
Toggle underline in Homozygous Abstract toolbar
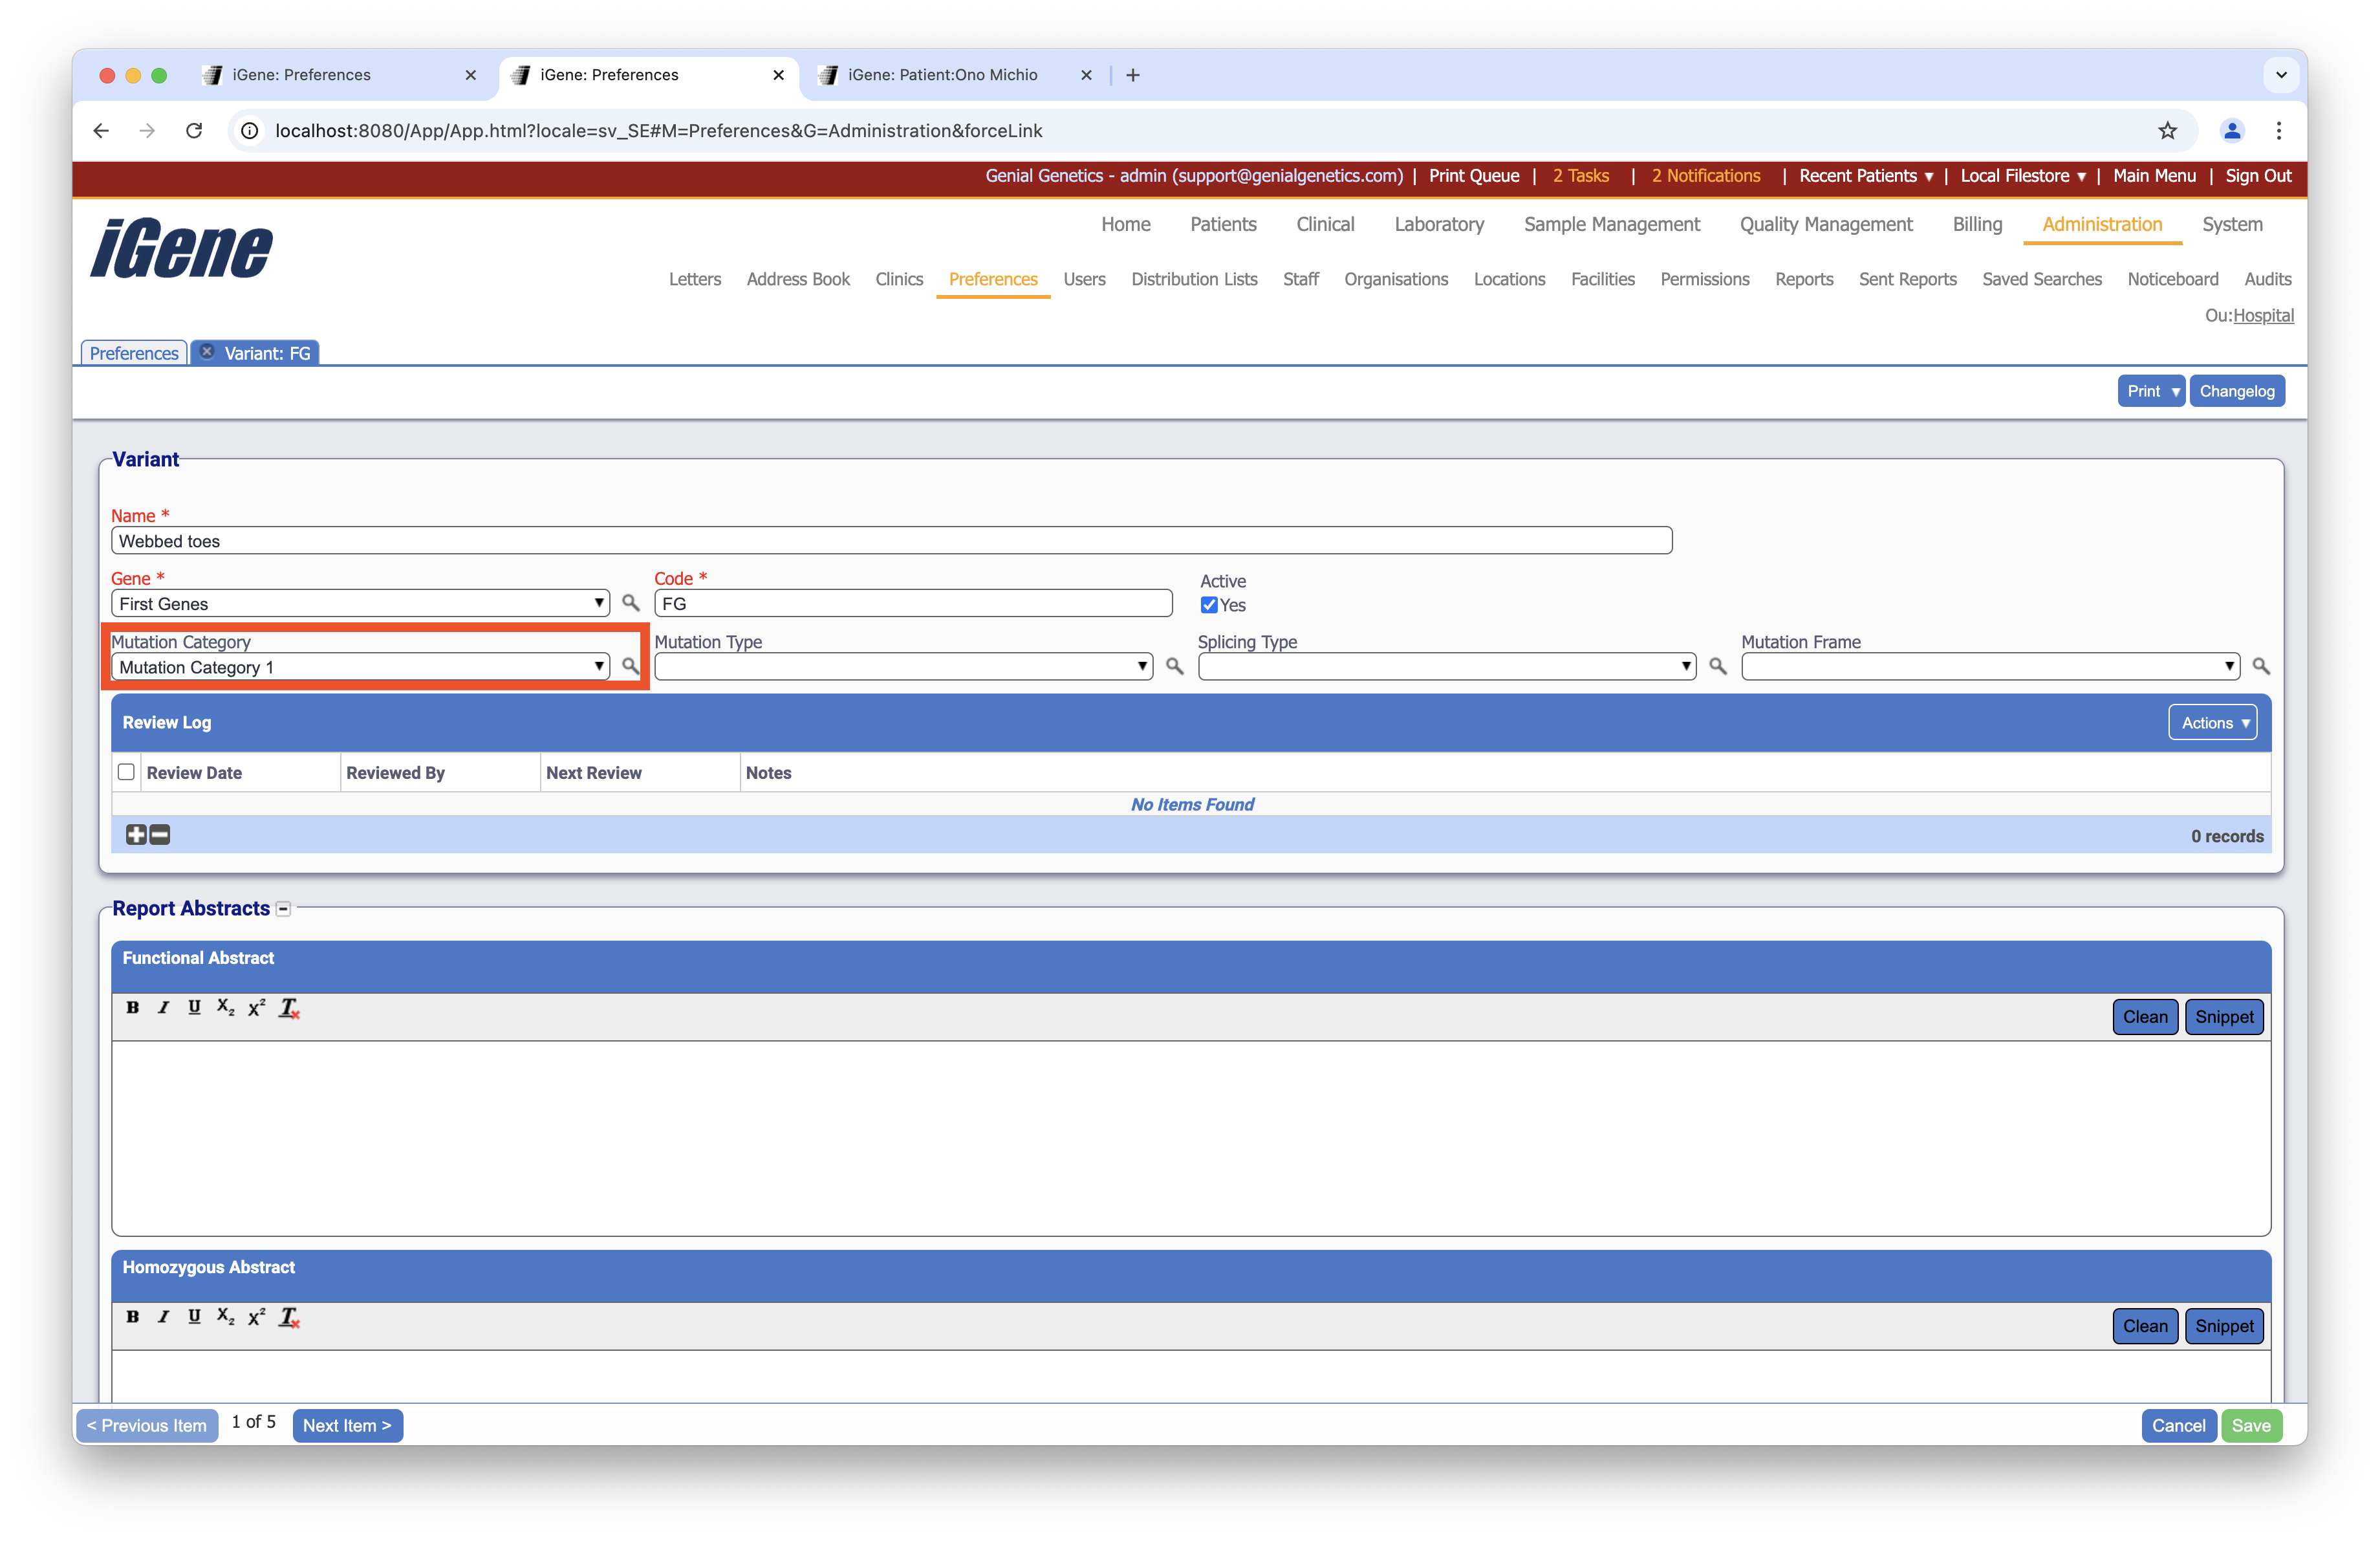194,1317
